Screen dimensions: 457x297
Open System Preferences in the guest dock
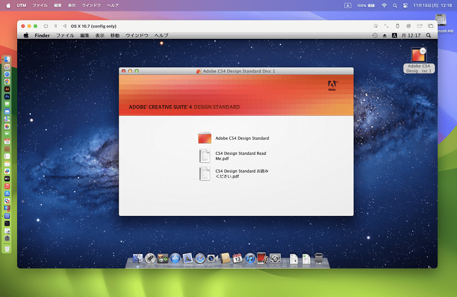pyautogui.click(x=275, y=258)
